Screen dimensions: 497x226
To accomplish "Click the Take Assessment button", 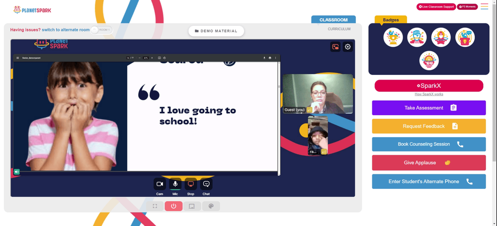I will (x=429, y=108).
